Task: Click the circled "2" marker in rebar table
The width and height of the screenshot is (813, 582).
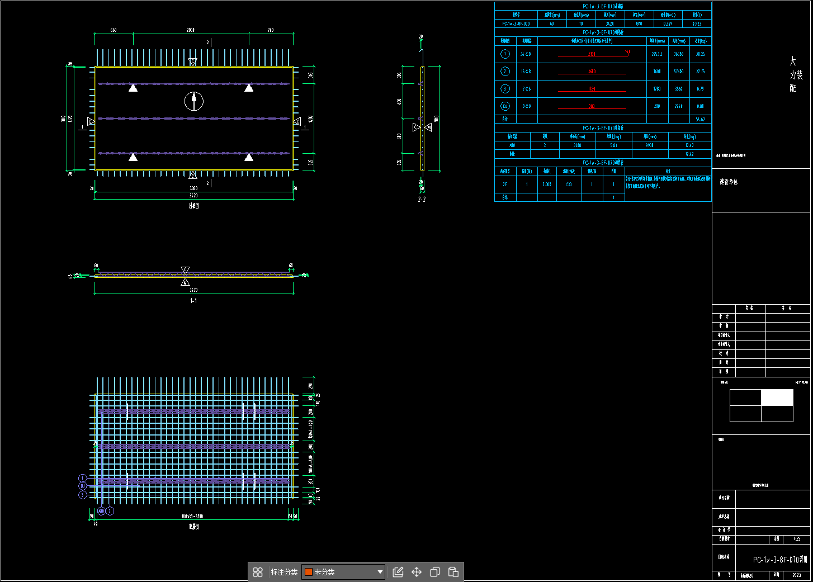Action: pos(505,71)
